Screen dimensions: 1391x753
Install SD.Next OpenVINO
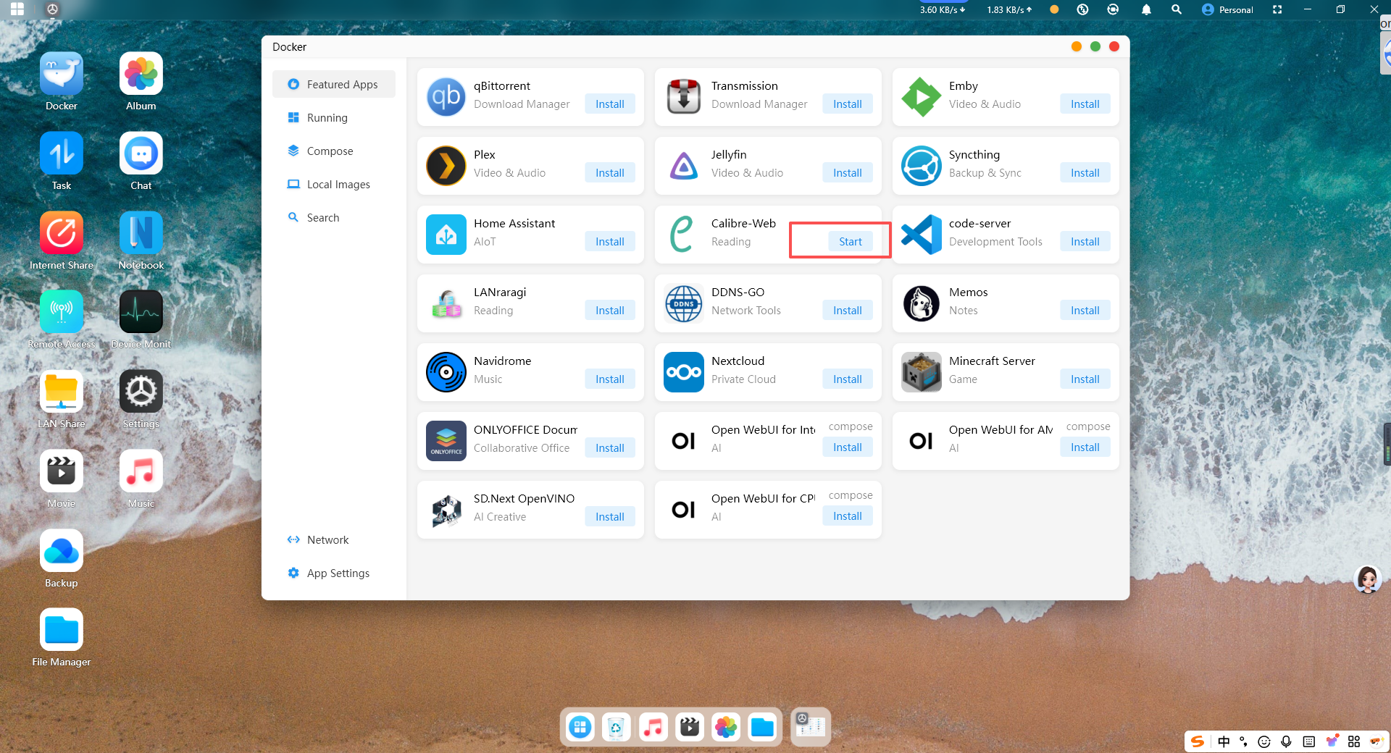tap(610, 517)
